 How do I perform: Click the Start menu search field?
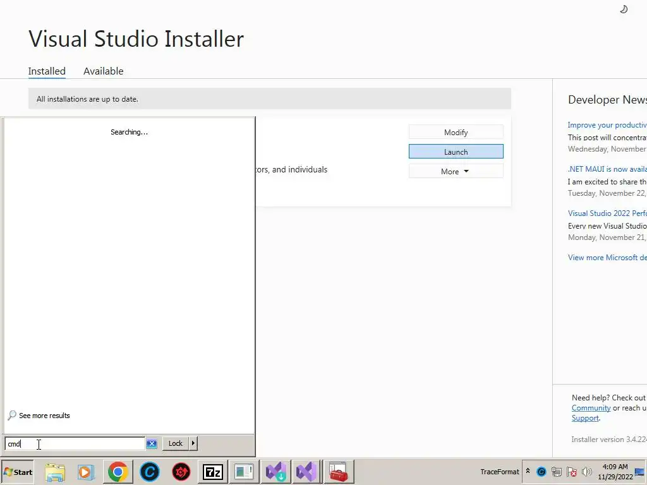point(75,444)
